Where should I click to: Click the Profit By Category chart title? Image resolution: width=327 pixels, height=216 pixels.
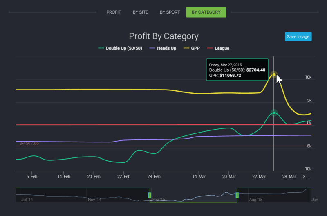tap(164, 36)
